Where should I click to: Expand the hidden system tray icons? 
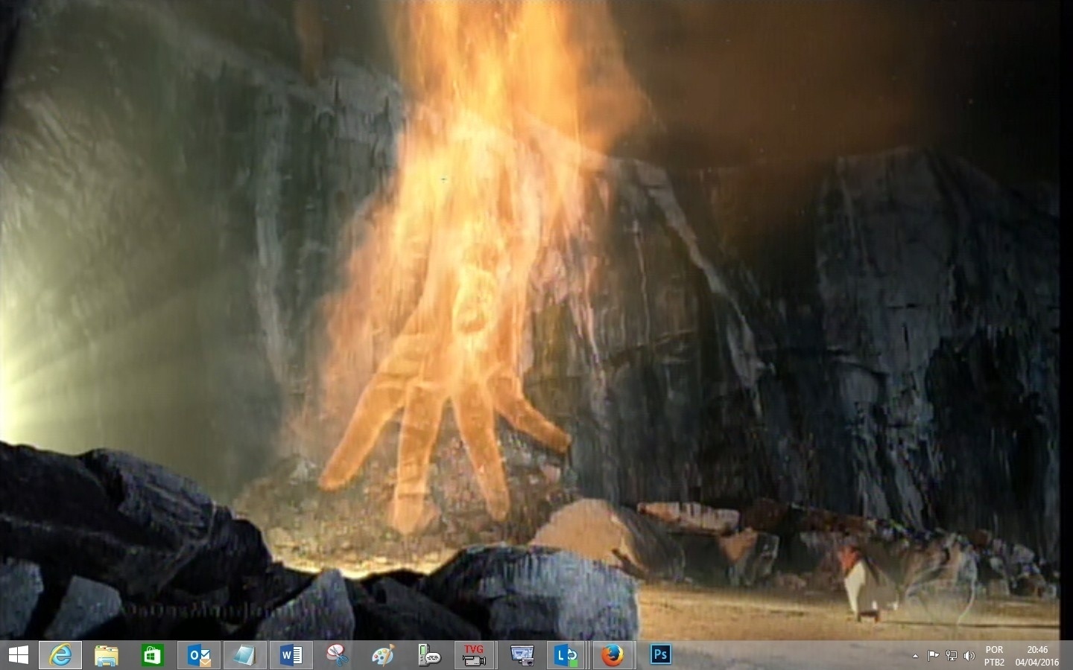click(x=915, y=656)
